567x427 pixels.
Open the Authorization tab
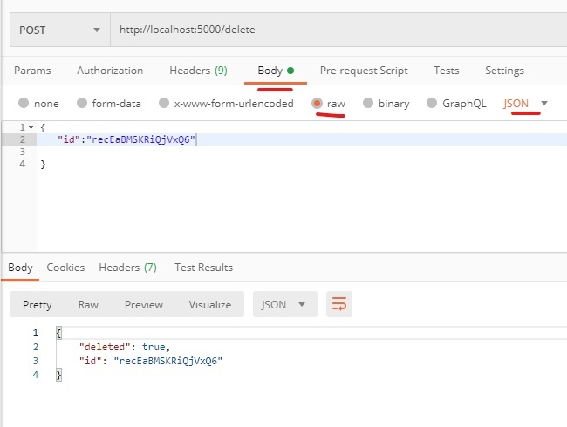(x=110, y=71)
